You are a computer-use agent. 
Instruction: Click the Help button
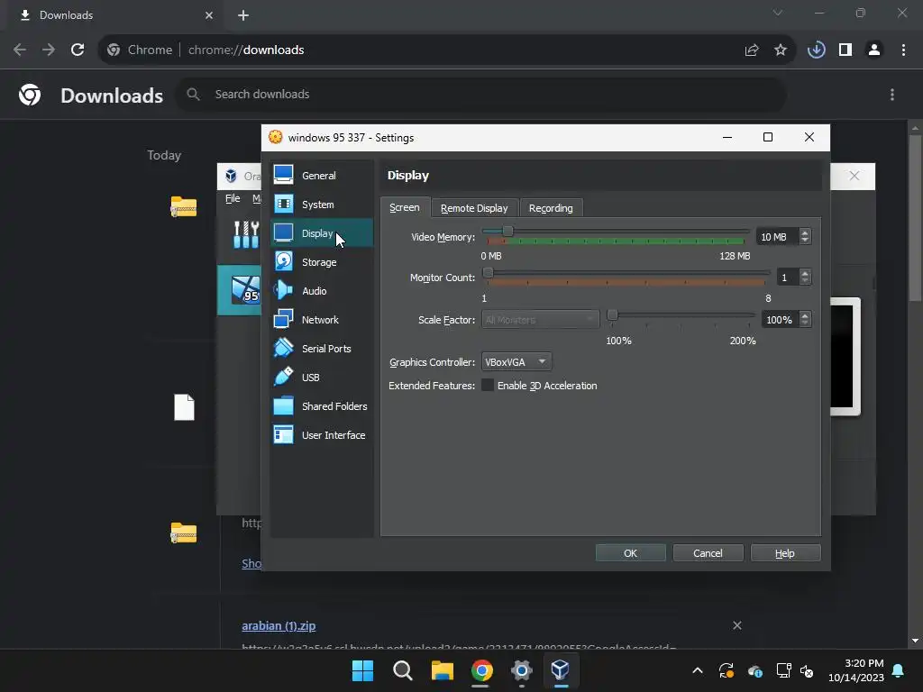coord(785,553)
